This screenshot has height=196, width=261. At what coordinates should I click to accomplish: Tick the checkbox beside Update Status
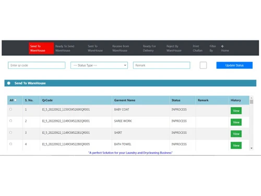203,65
